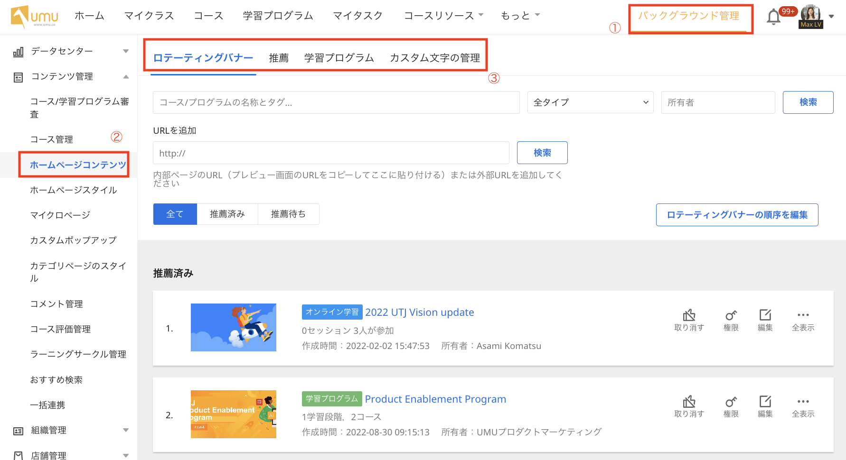The image size is (846, 460).
Task: Open マイクラス in the top navigation
Action: (149, 16)
